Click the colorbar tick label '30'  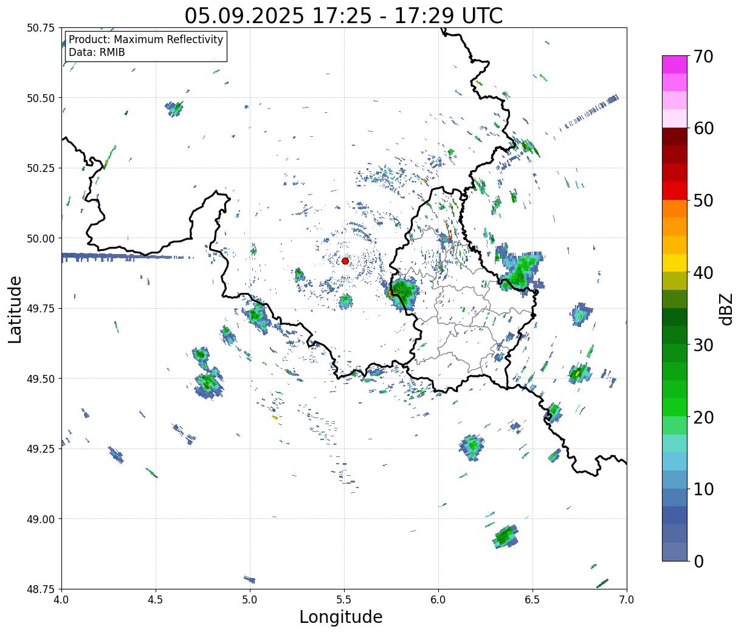(x=703, y=345)
